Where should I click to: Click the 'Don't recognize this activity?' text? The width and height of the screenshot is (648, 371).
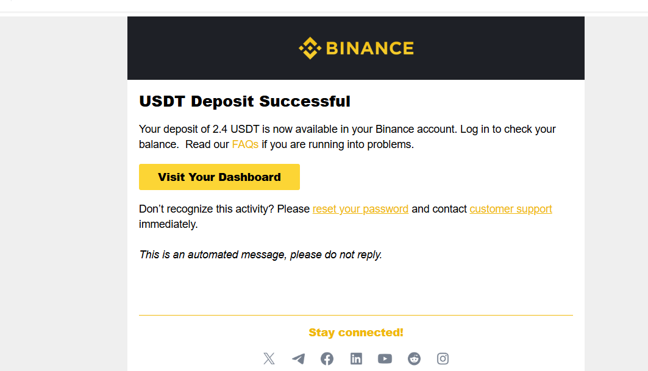(206, 209)
